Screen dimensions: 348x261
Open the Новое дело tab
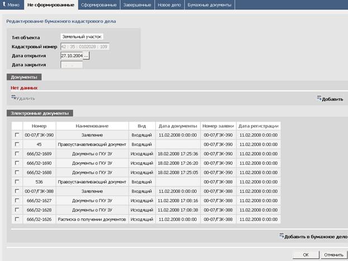pyautogui.click(x=169, y=4)
